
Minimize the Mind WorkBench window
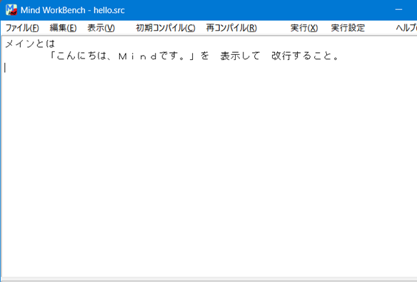[x=398, y=10]
